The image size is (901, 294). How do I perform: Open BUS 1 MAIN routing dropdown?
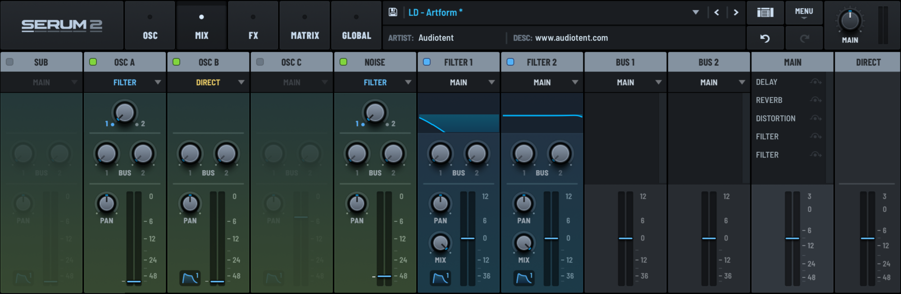click(x=625, y=82)
